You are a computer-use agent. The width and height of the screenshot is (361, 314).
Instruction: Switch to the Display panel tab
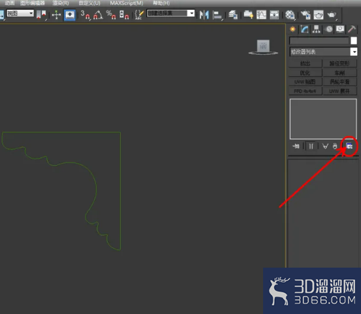coord(340,29)
